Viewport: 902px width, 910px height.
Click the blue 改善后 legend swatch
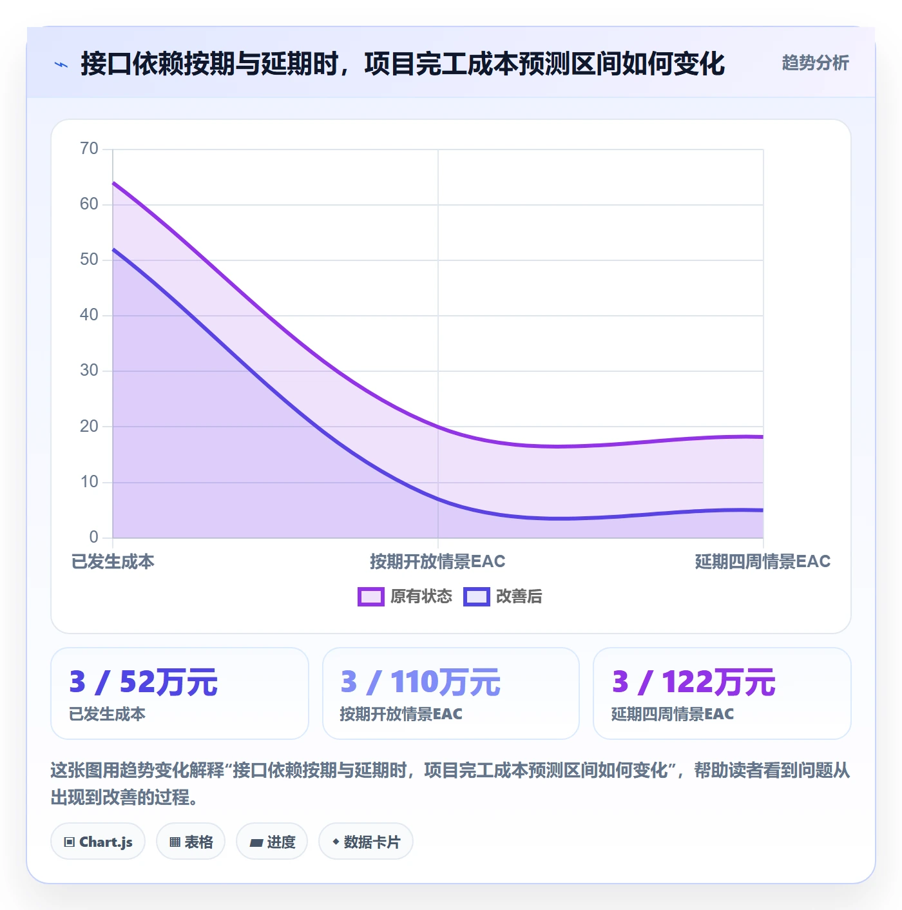[x=477, y=597]
